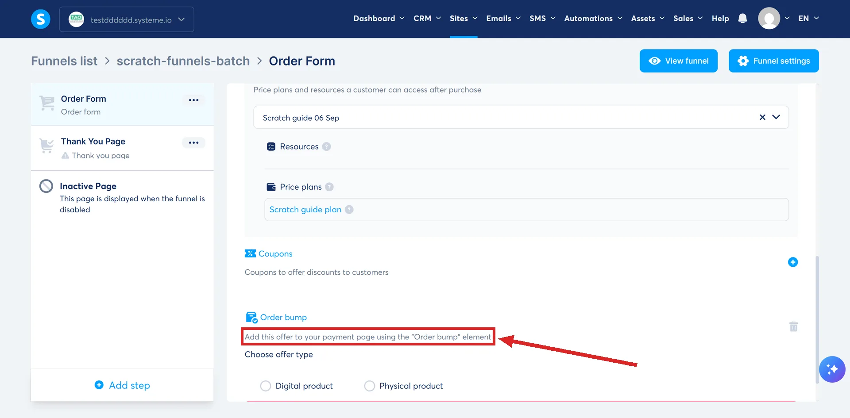Screen dimensions: 850x418
Task: Click the Order Form cart icon
Action: tap(46, 103)
